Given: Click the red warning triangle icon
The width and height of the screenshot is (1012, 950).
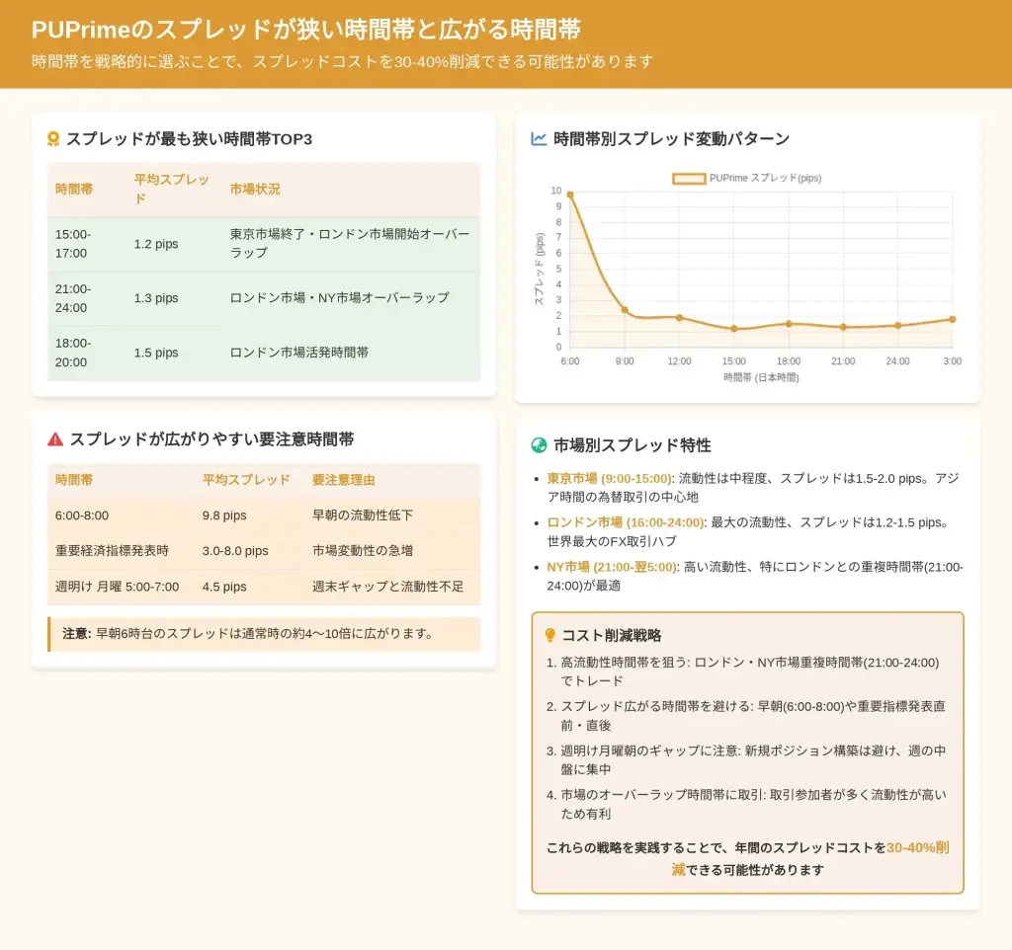Looking at the screenshot, I should 55,439.
